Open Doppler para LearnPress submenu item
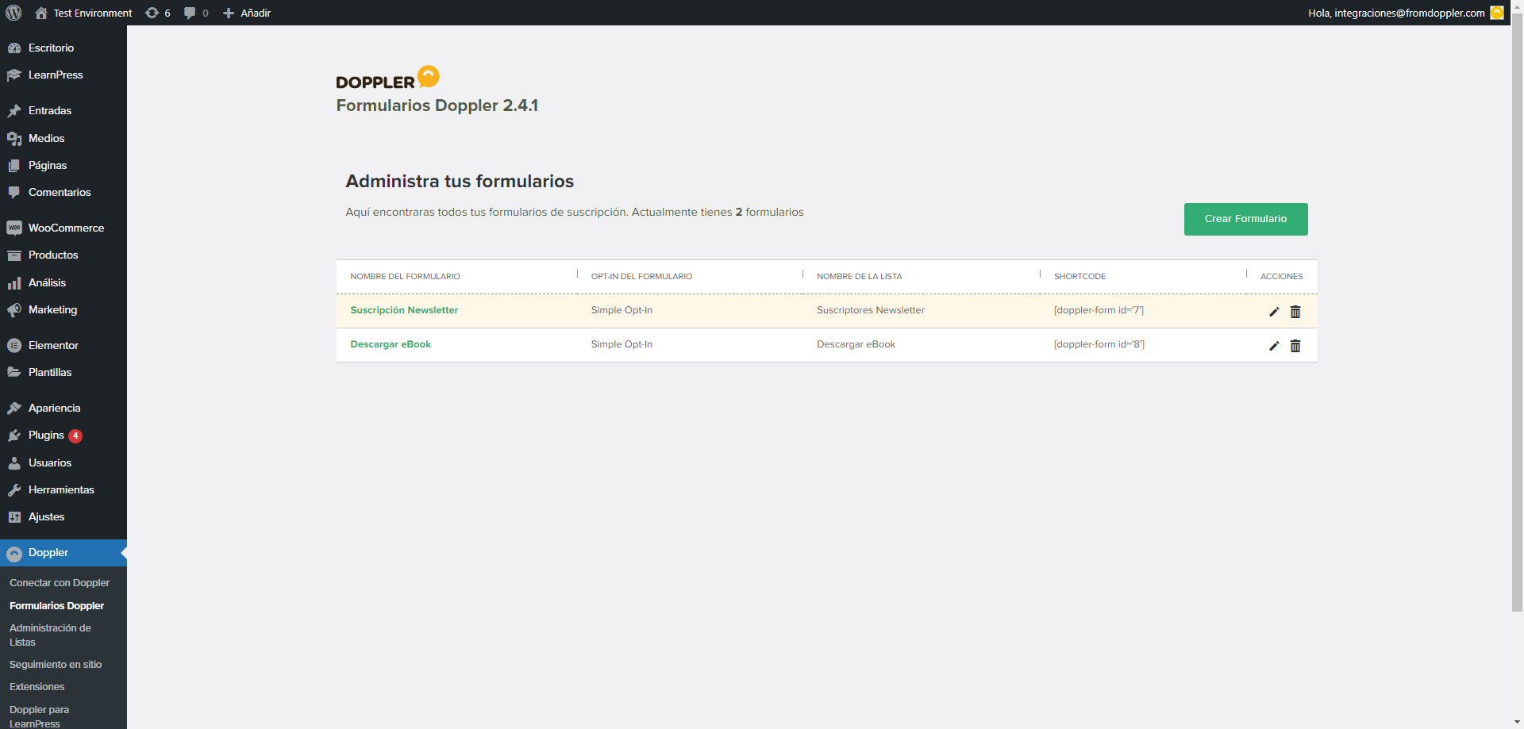This screenshot has width=1524, height=729. [x=40, y=716]
